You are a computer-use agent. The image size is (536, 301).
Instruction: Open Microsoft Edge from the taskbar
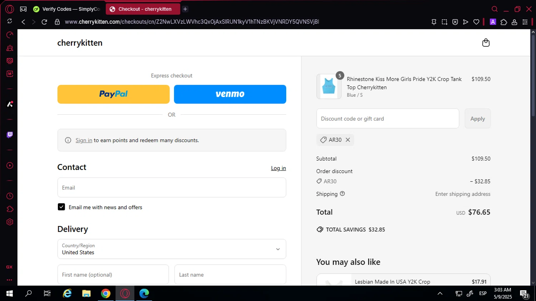[x=144, y=294]
